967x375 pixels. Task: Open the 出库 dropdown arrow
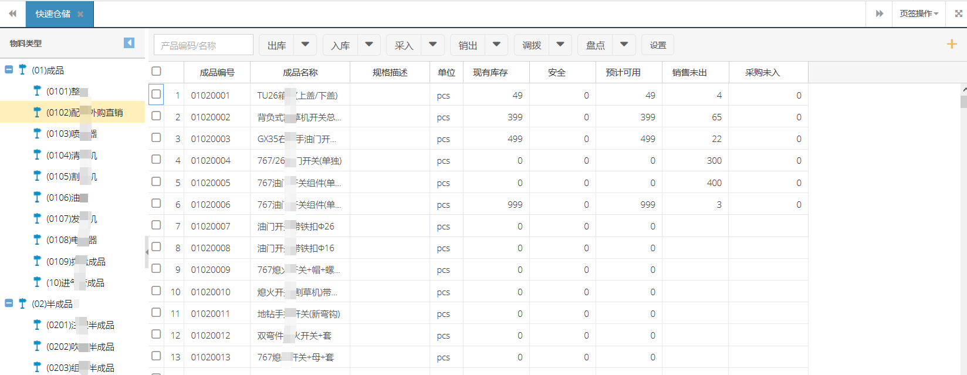pos(305,45)
